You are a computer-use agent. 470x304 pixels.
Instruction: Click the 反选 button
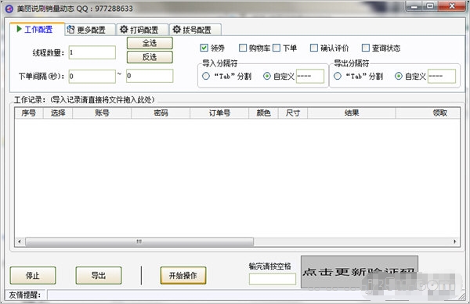pos(150,57)
